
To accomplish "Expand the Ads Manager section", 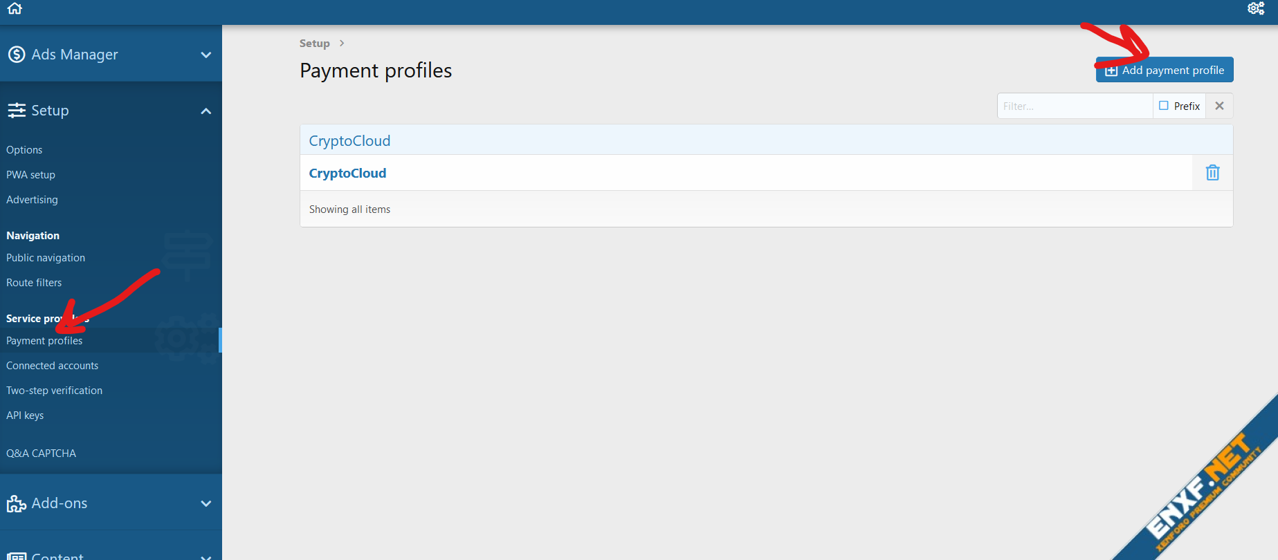I will click(x=206, y=55).
